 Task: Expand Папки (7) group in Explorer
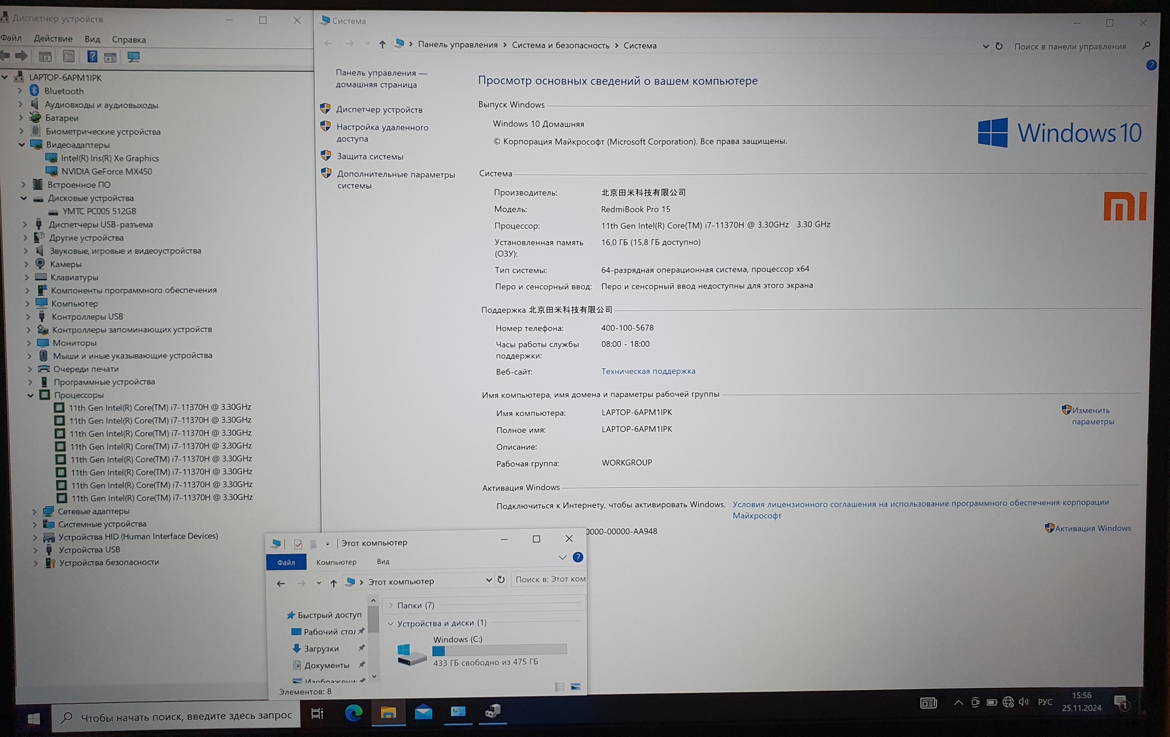tap(391, 605)
